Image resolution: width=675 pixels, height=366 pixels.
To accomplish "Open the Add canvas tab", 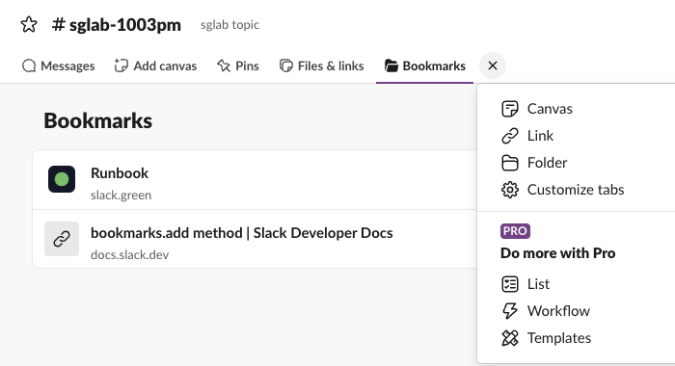I will pyautogui.click(x=155, y=65).
